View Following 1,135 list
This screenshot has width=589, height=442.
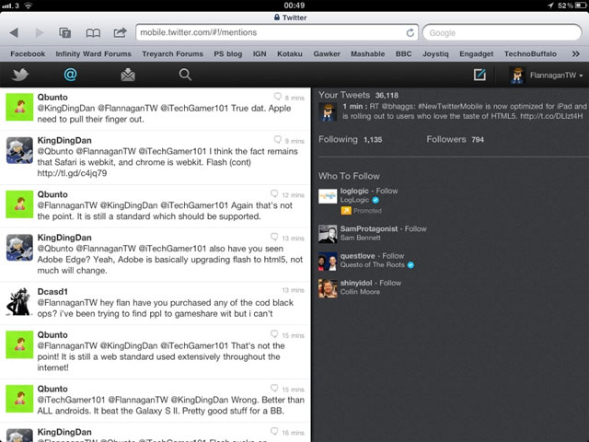click(350, 139)
